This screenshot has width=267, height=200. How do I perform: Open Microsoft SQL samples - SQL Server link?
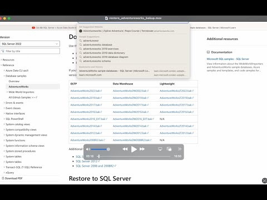(228, 59)
